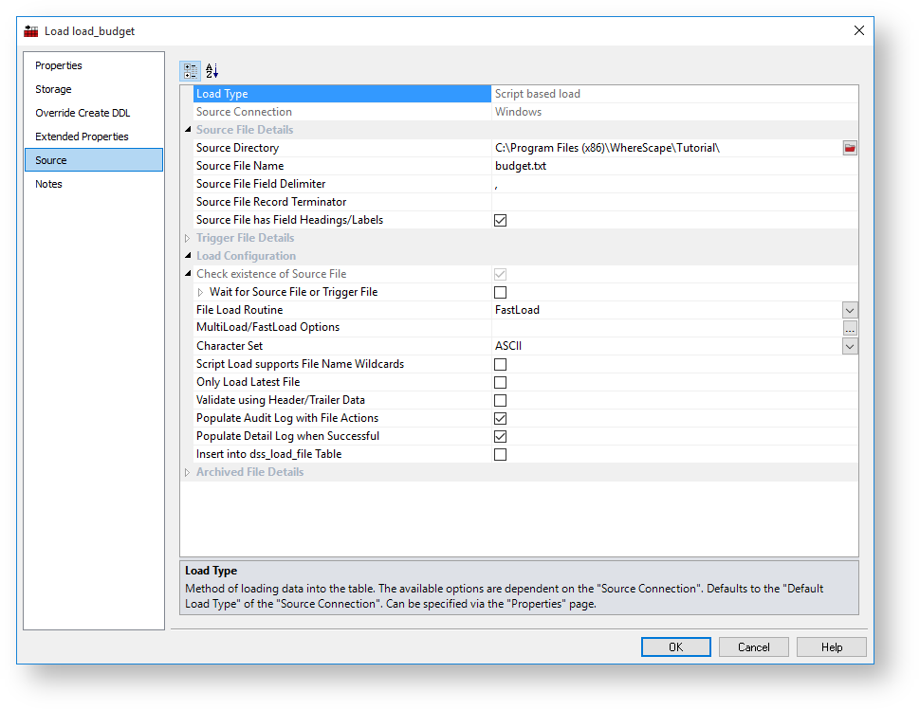Click the FastLoad value
This screenshot has height=710, width=920.
click(x=517, y=310)
